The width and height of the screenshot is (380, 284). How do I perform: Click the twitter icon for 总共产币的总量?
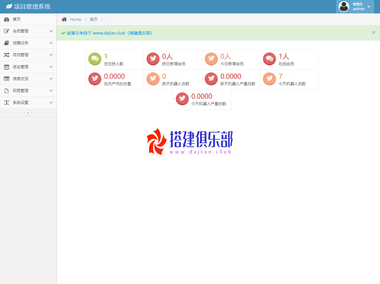pos(95,79)
